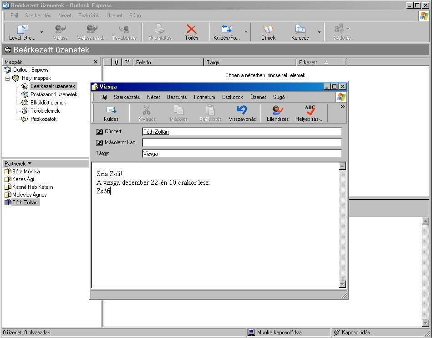The height and width of the screenshot is (338, 432).
Task: Run spell check with Helyesírás icon
Action: point(310,110)
